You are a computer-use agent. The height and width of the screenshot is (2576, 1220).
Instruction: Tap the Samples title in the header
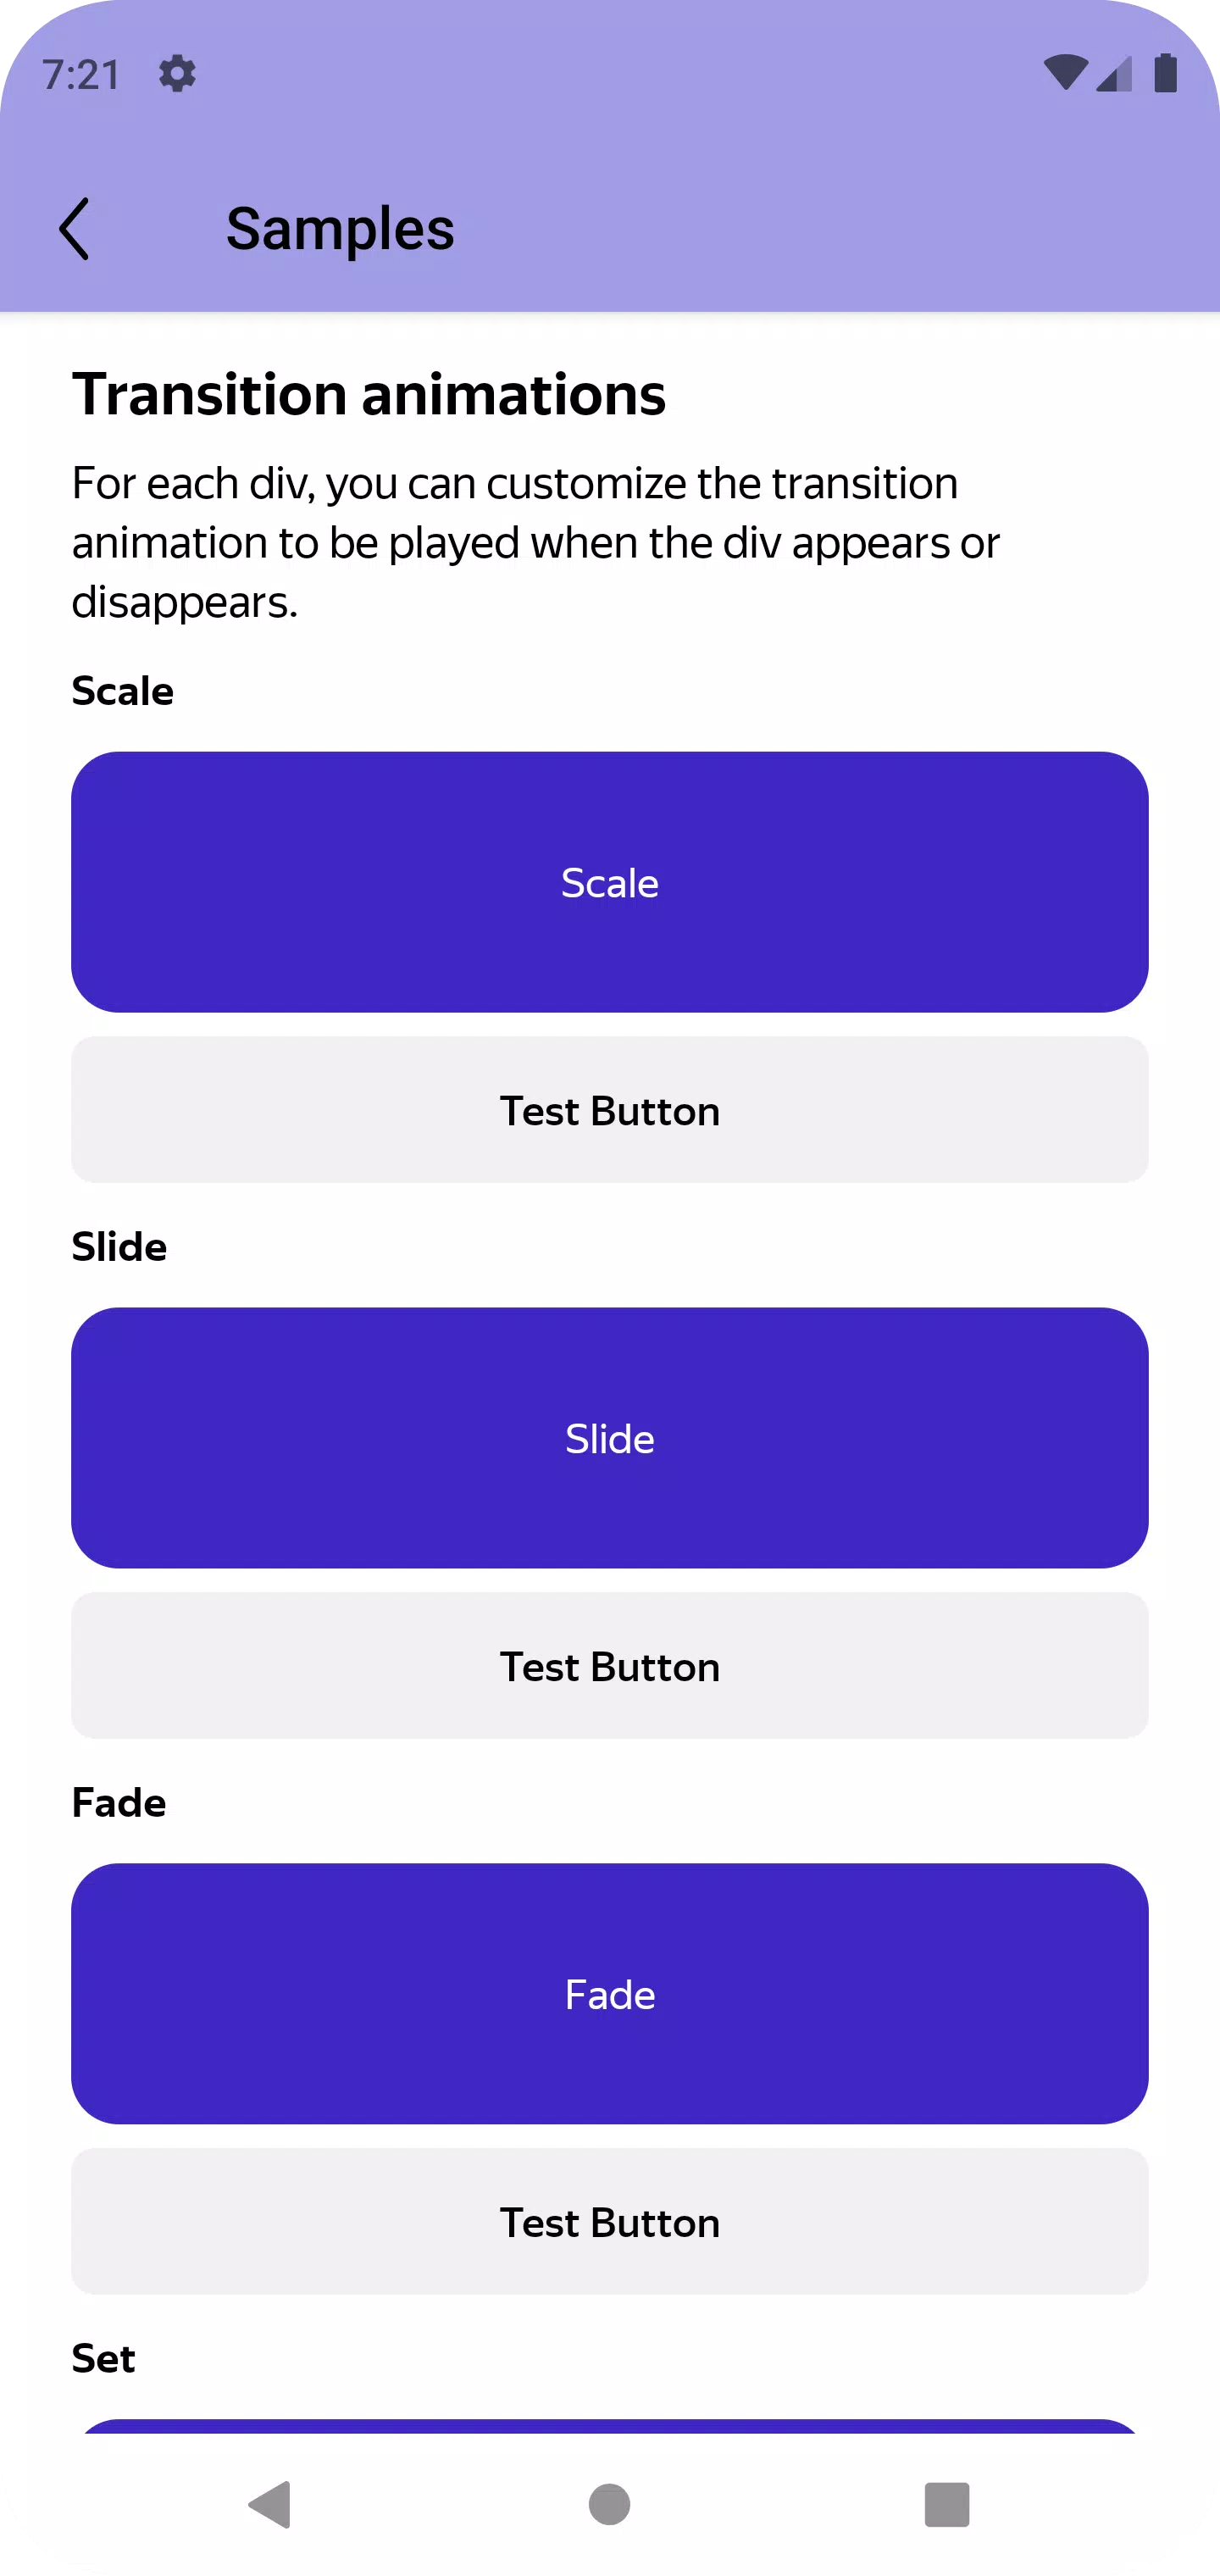[340, 229]
